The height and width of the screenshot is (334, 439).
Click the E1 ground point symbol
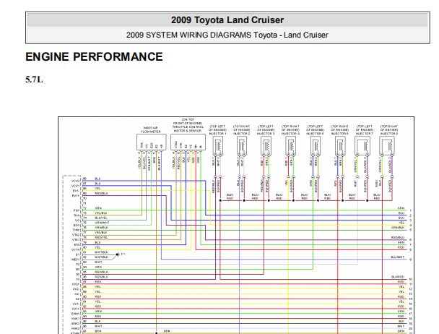click(117, 254)
